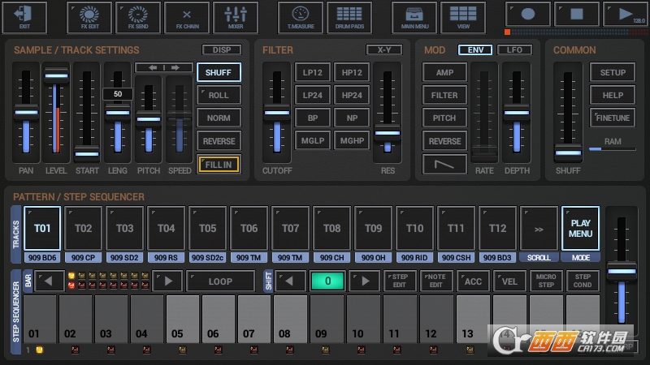The height and width of the screenshot is (365, 650).
Task: Toggle REVERSE in sample settings
Action: click(x=219, y=141)
